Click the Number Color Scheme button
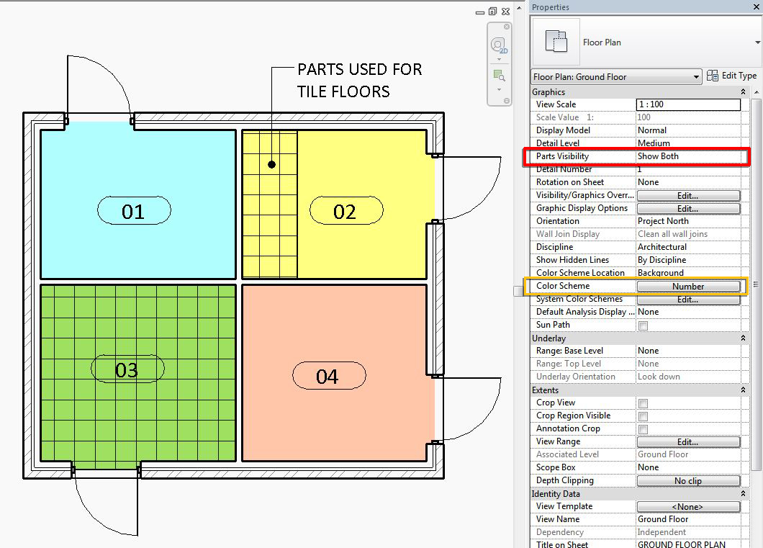Image resolution: width=763 pixels, height=548 pixels. click(688, 286)
